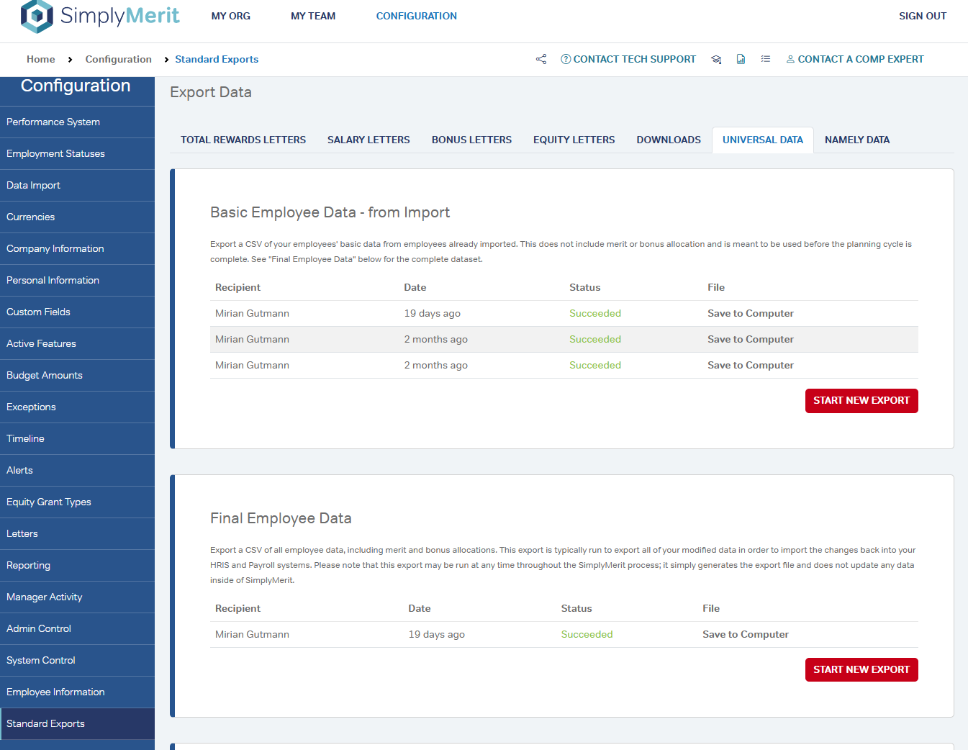Open My Team in top navigation
This screenshot has width=968, height=750.
pos(312,16)
